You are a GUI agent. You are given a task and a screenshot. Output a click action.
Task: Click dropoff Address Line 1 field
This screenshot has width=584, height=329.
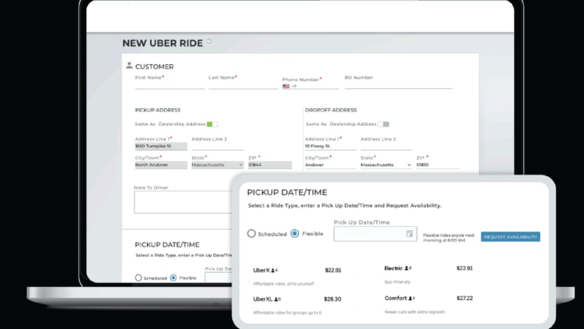tap(330, 146)
